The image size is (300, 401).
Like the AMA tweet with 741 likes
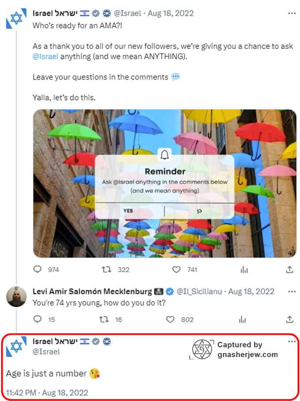pos(176,269)
